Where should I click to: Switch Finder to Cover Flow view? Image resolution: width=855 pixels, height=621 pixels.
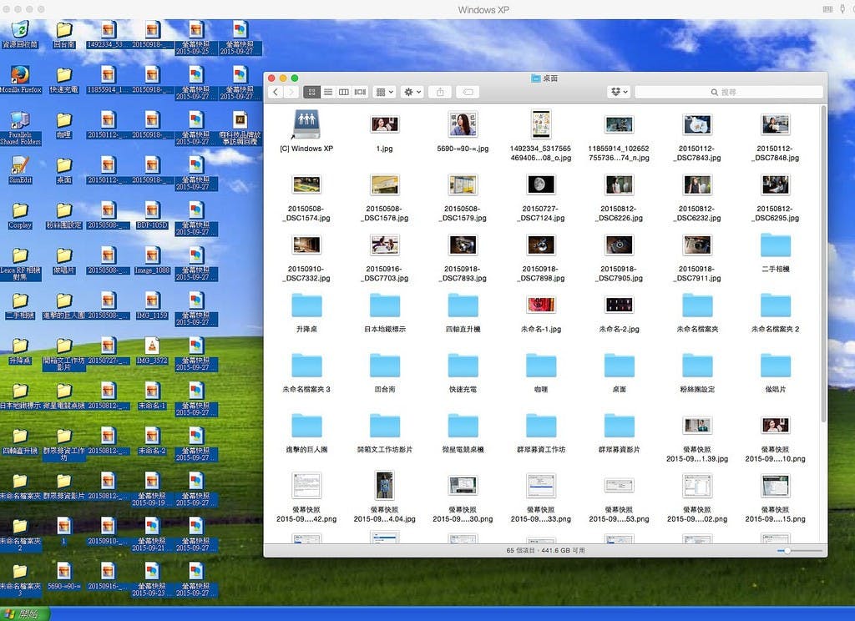coord(360,92)
